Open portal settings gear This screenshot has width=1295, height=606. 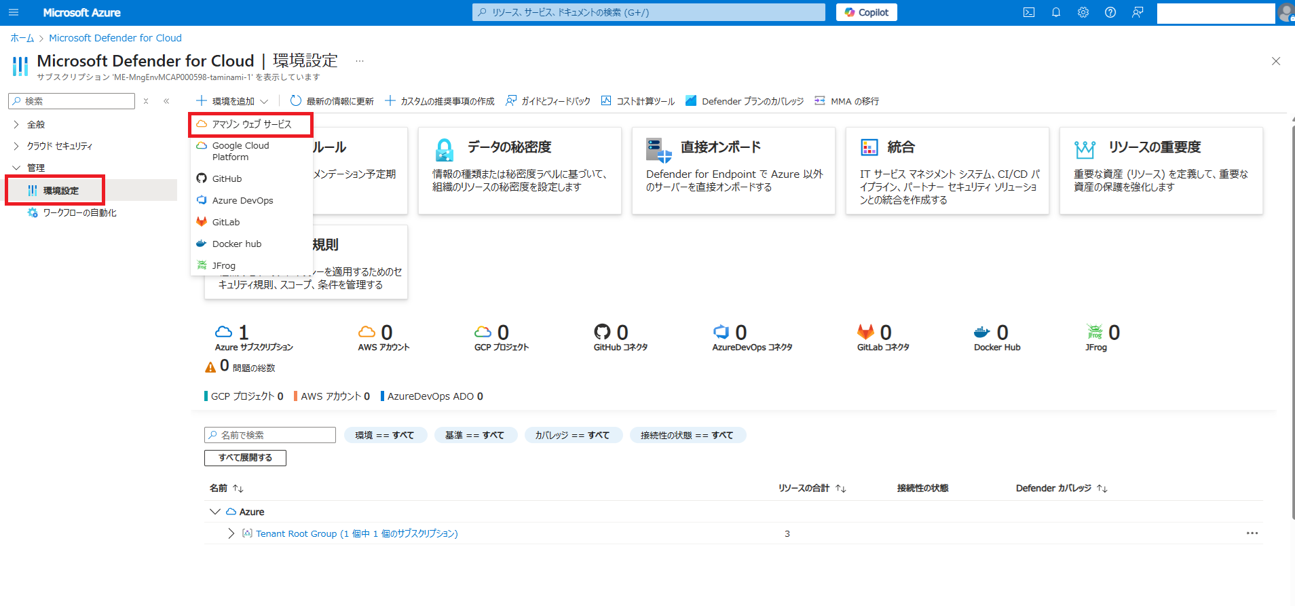click(1083, 12)
